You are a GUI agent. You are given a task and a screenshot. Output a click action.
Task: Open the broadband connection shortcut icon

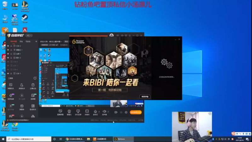point(14,20)
